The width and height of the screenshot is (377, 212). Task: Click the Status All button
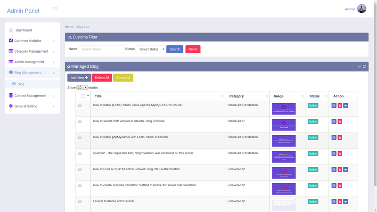(123, 78)
